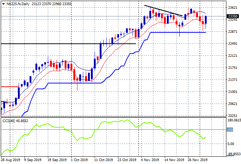This screenshot has height=164, width=241.
Task: Click the 14 Nov 2019 date label
Action: point(174,160)
